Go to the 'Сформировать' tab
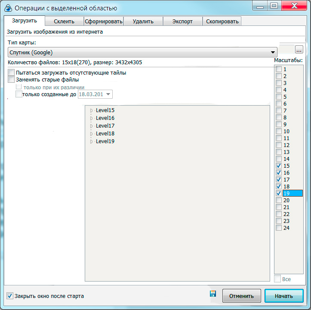This screenshot has width=311, height=310. pos(104,21)
